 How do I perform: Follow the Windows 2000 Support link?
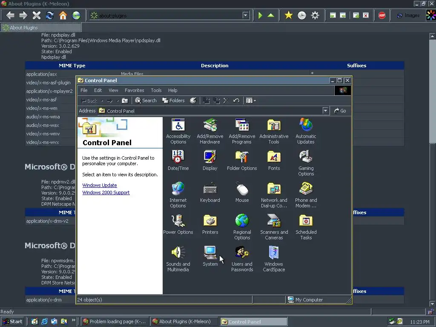(x=106, y=192)
